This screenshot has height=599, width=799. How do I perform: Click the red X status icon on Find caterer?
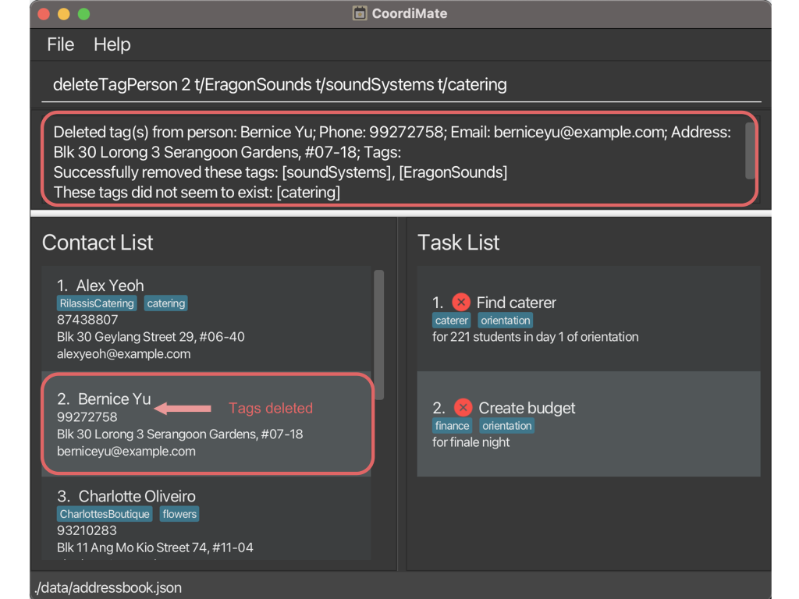pyautogui.click(x=461, y=303)
